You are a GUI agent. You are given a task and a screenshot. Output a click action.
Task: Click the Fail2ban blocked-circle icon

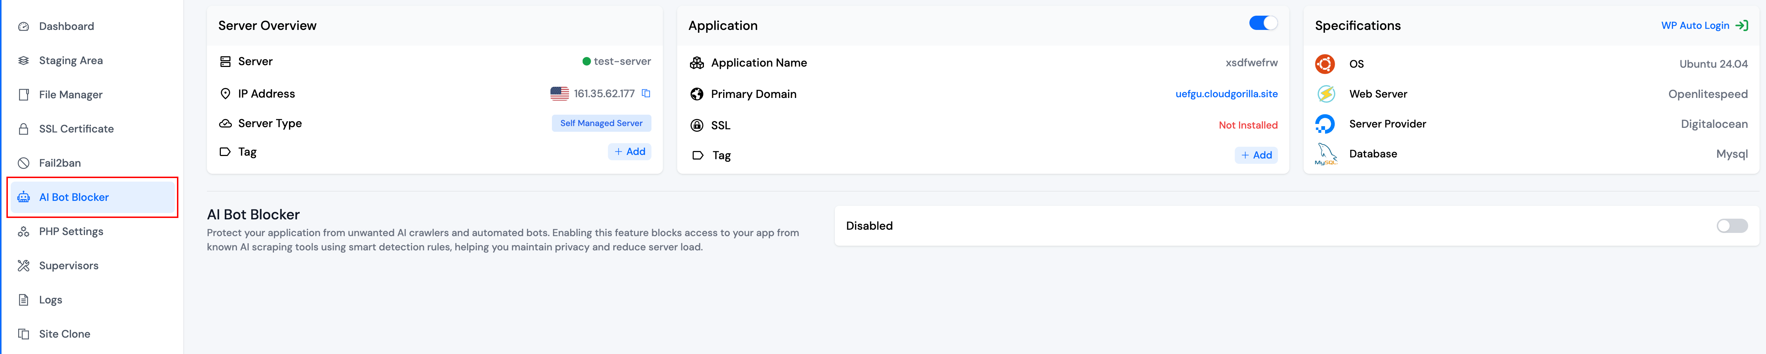[x=24, y=163]
